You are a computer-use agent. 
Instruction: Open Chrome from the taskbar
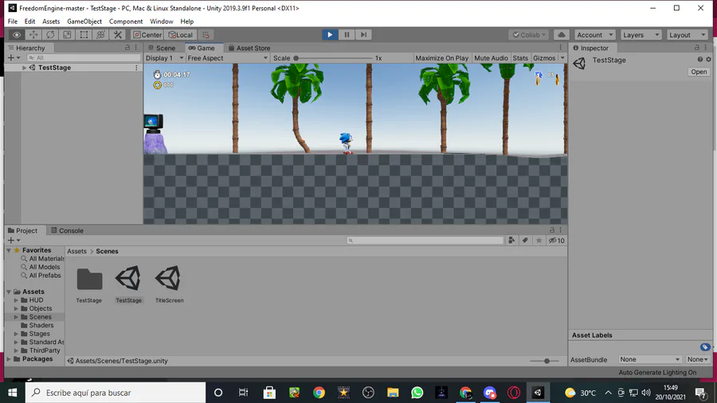[319, 393]
